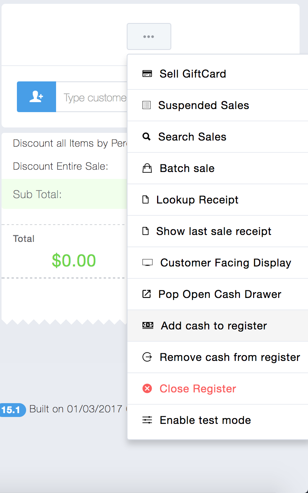Choose Remove cash from register
This screenshot has height=493, width=308.
230,357
